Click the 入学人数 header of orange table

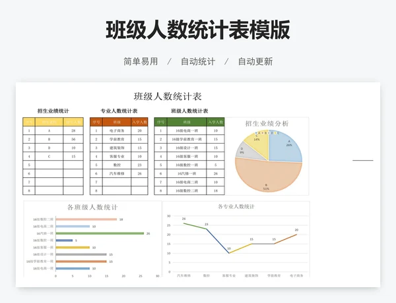tap(140, 122)
